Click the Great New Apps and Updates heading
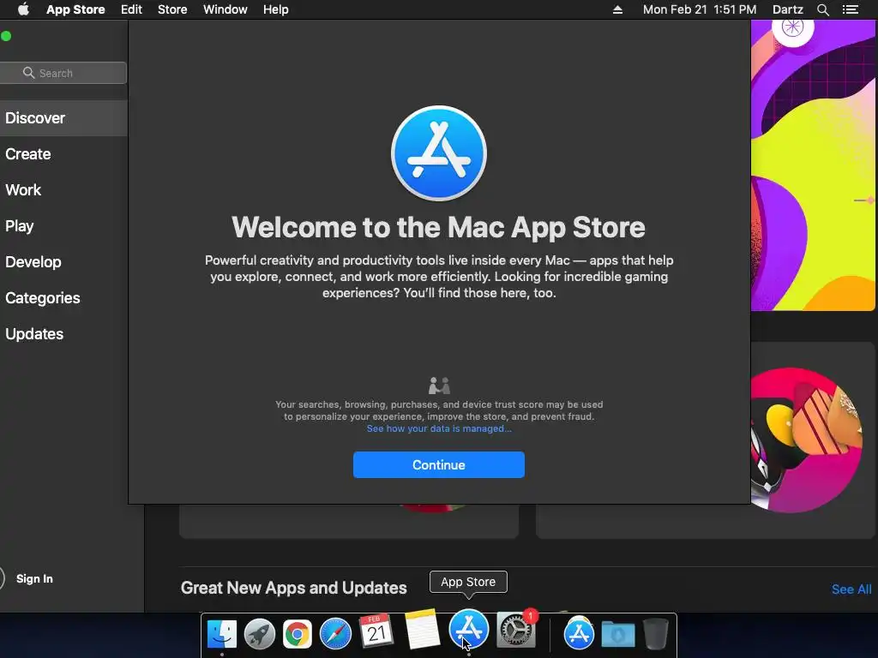The height and width of the screenshot is (658, 878). pyautogui.click(x=293, y=588)
